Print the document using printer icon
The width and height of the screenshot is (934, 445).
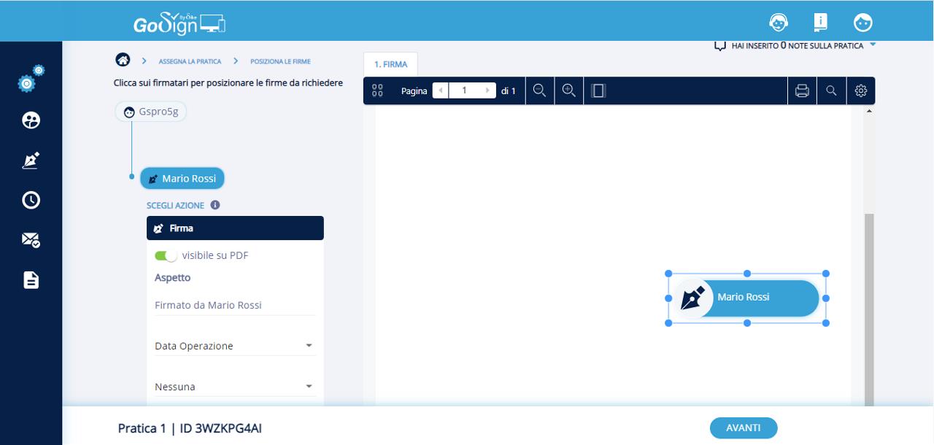coord(802,90)
